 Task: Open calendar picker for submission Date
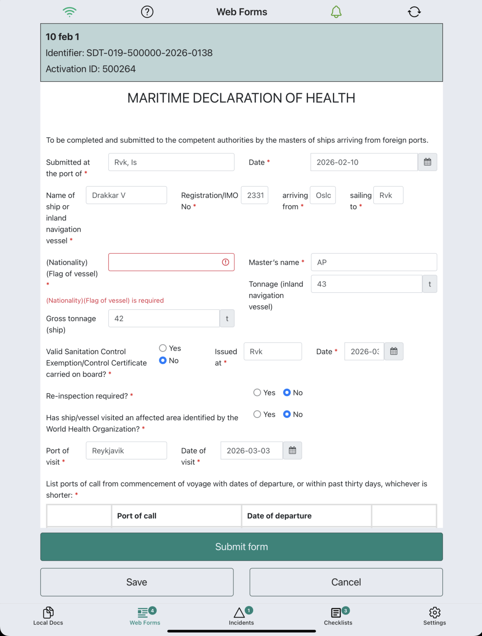pyautogui.click(x=427, y=162)
